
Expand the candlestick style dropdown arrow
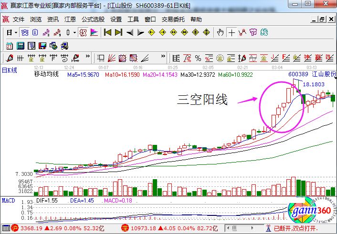point(74,32)
